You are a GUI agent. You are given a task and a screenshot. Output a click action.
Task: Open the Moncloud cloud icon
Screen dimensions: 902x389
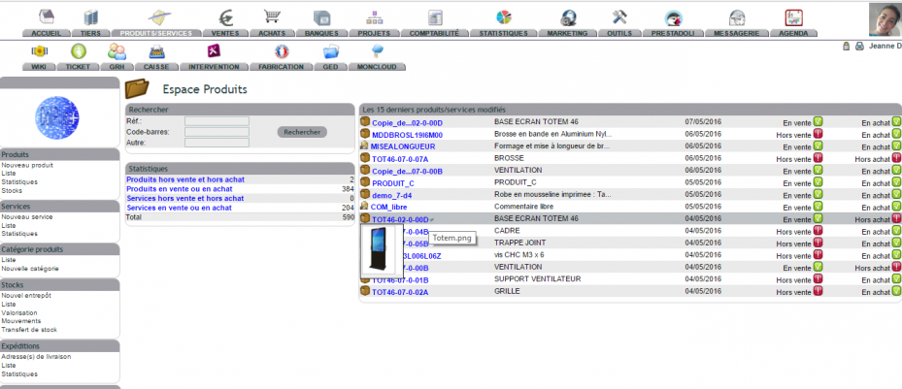pos(377,51)
